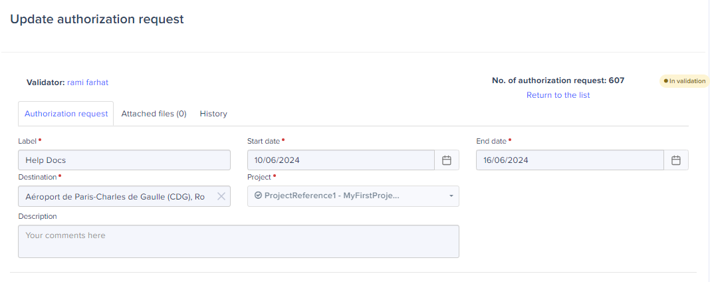Click the authorization request number 607
710x282 pixels.
pos(616,80)
